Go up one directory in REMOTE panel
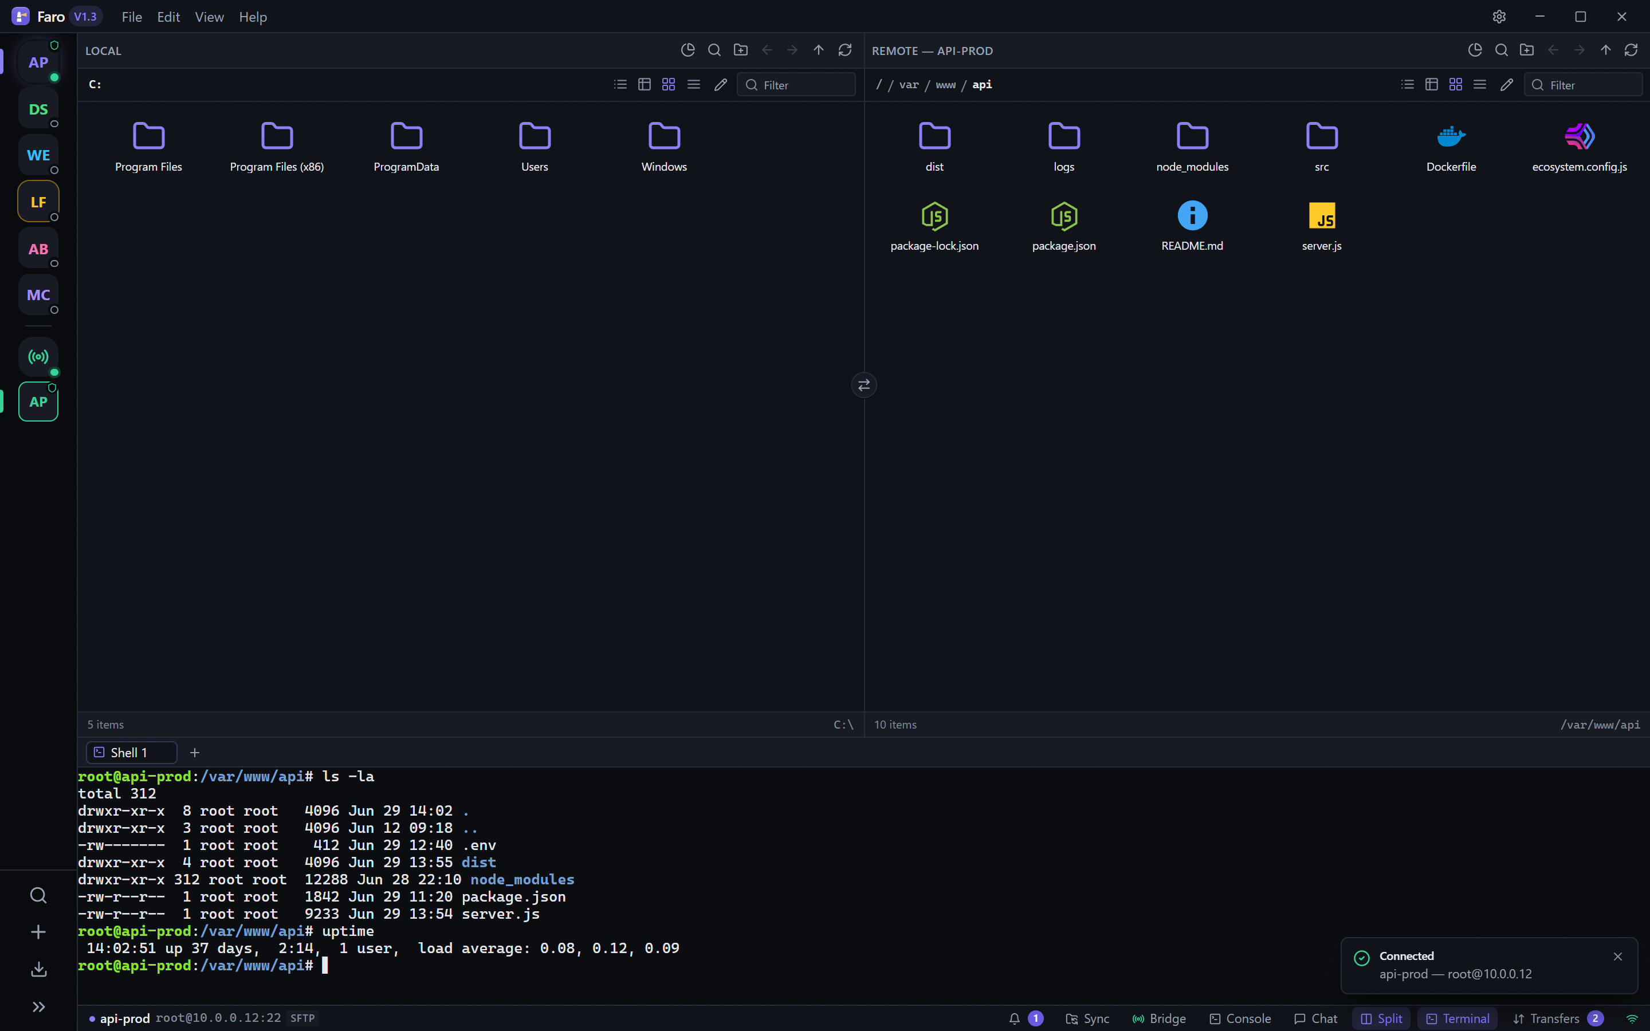Screen dimensions: 1650x1031 1606,50
